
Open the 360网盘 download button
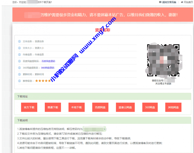(150, 107)
